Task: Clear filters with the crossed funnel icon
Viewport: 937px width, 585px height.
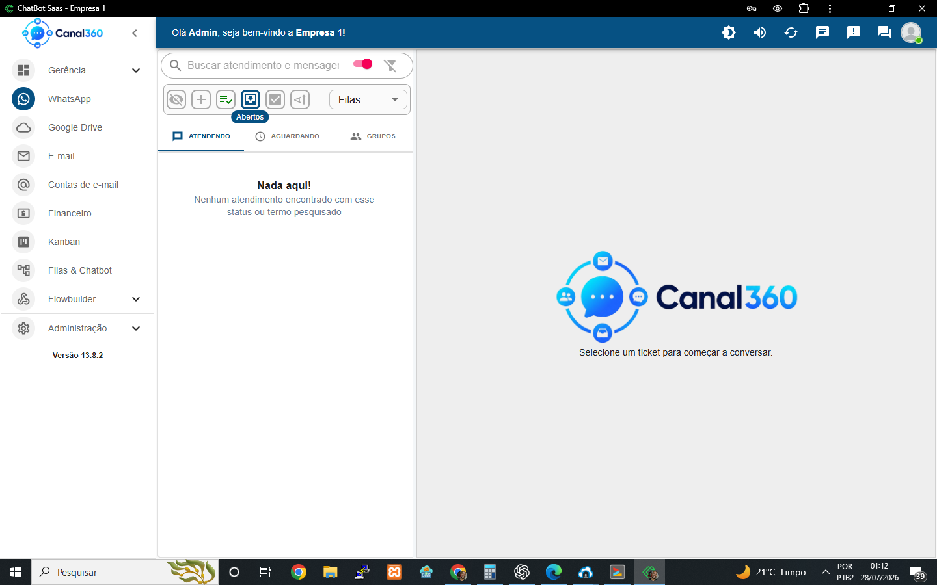Action: [390, 65]
